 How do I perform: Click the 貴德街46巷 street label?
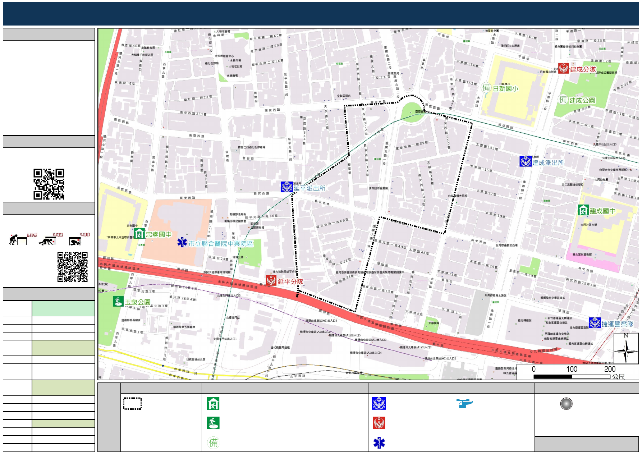(131, 46)
